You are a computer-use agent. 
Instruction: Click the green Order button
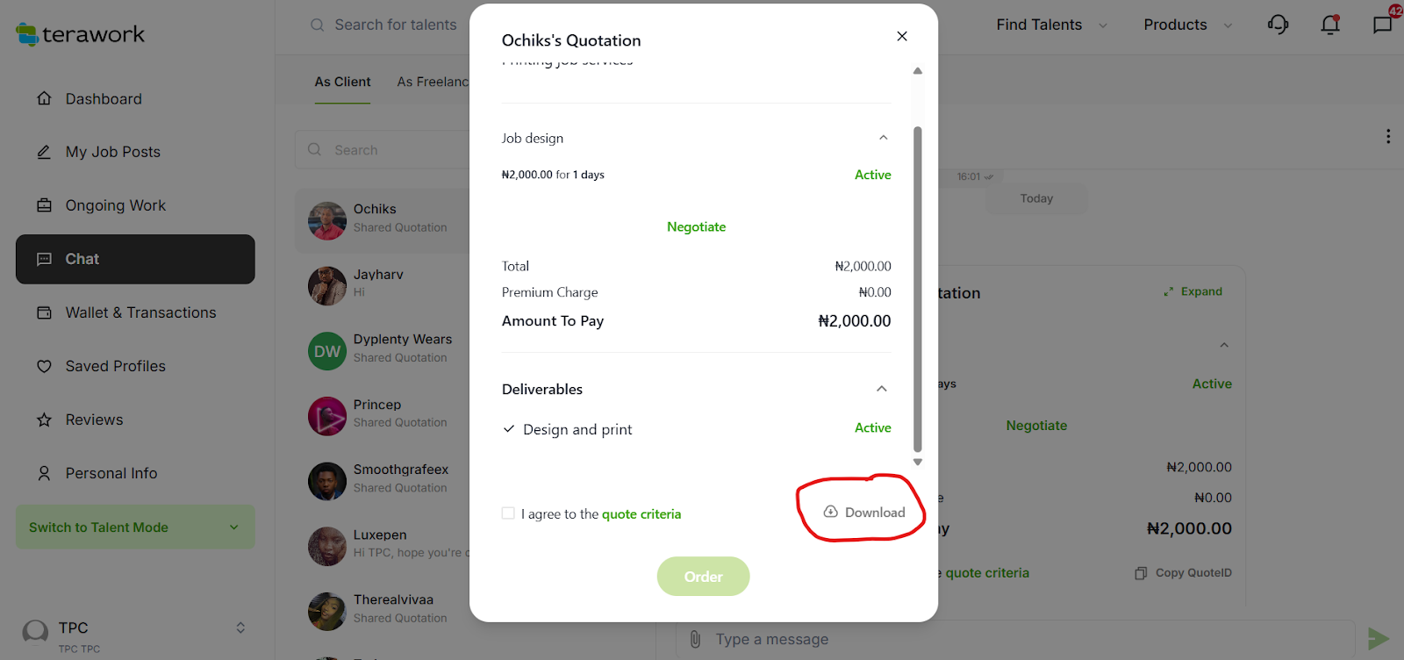703,577
